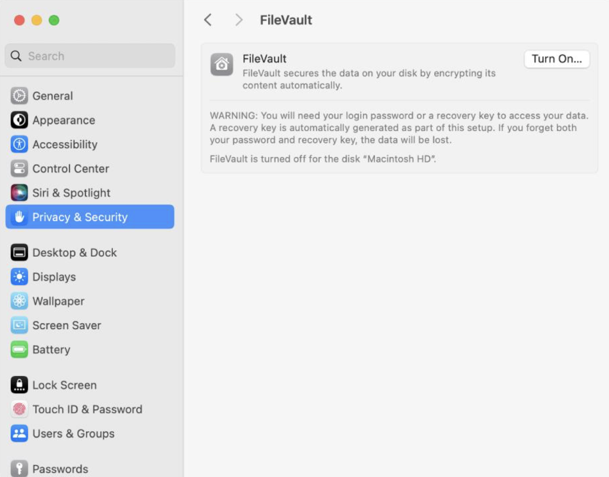The image size is (609, 477).
Task: Click the yellow minimize window button
Action: coord(37,20)
